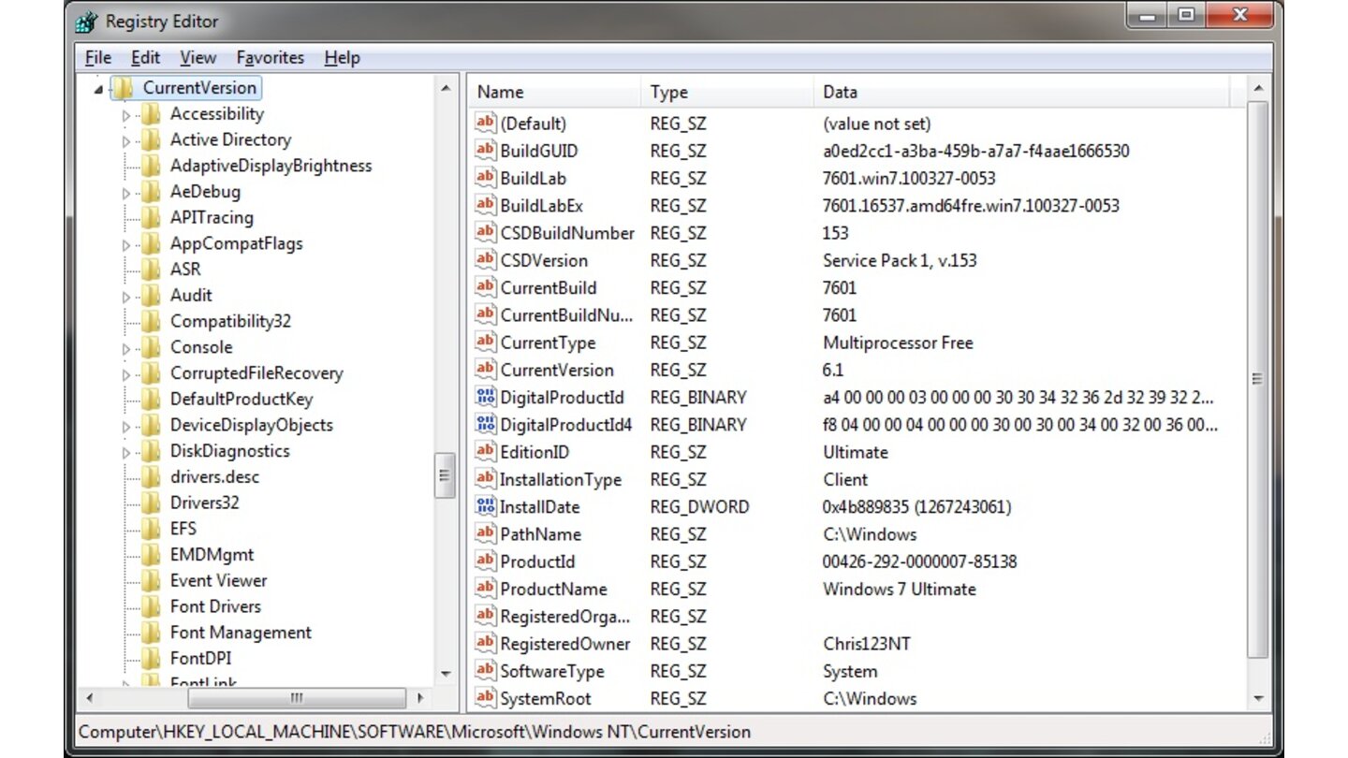
Task: Collapse the CurrentVersion key
Action: (99, 90)
